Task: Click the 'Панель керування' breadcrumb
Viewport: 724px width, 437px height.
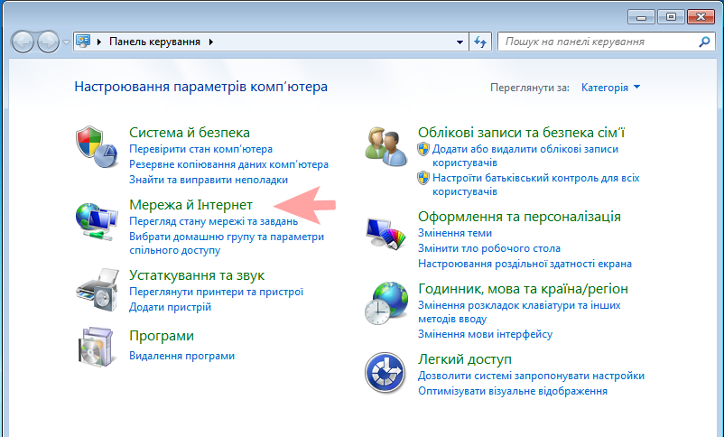Action: pyautogui.click(x=154, y=42)
